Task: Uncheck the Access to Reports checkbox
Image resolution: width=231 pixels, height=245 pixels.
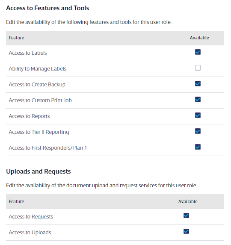Action: pyautogui.click(x=198, y=115)
